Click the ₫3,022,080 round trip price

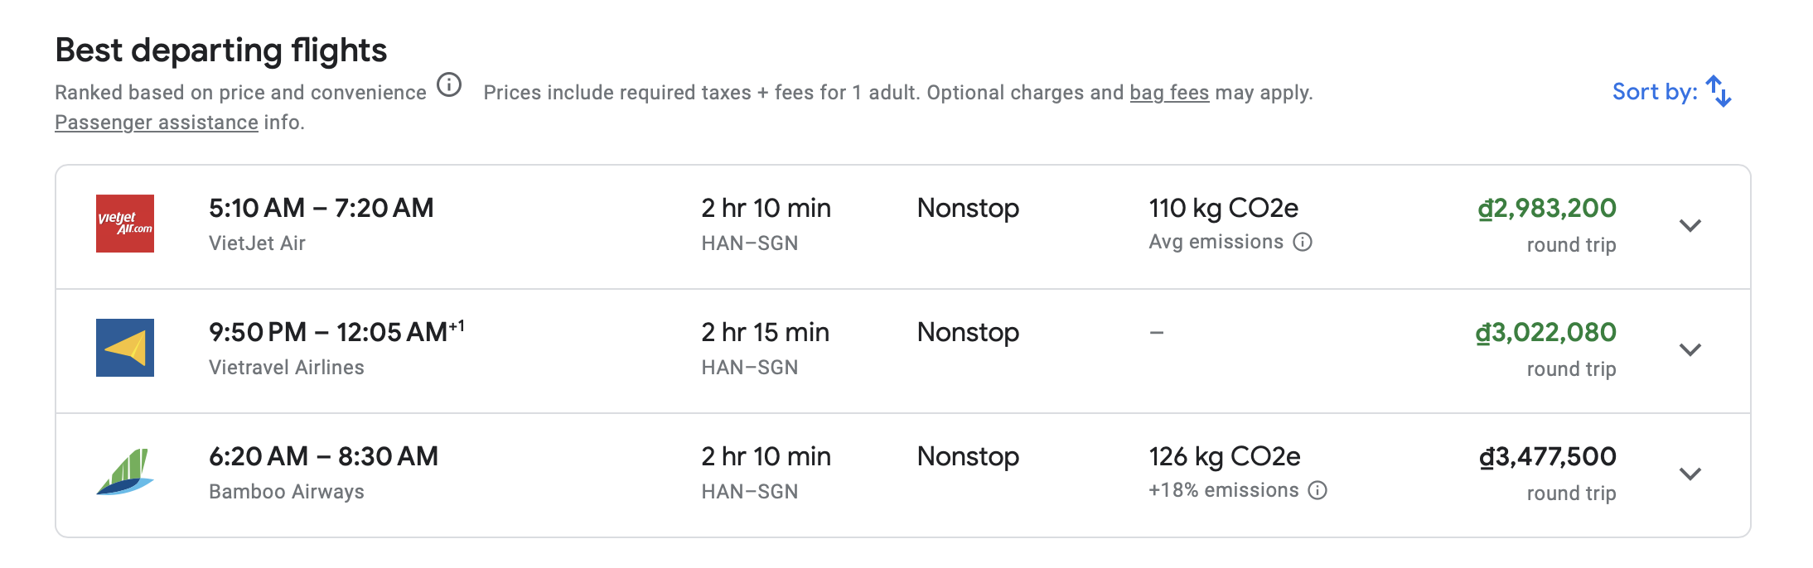[x=1546, y=332]
